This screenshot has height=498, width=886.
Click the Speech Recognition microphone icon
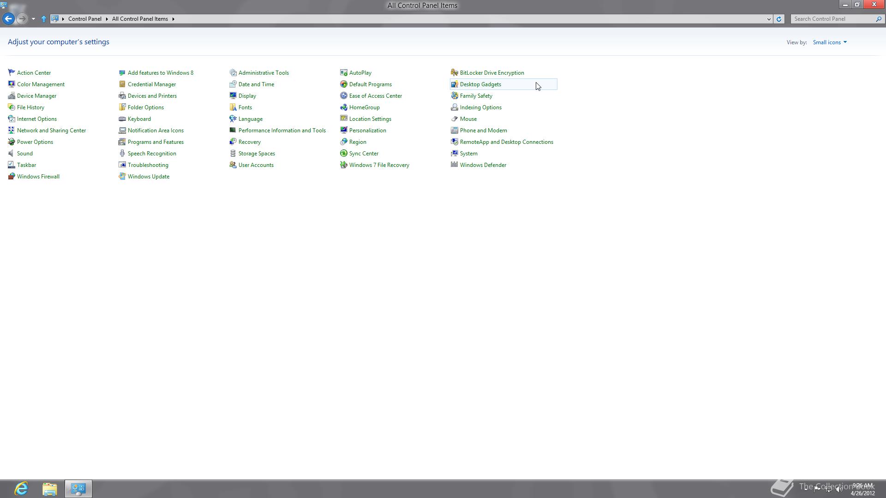pos(122,153)
